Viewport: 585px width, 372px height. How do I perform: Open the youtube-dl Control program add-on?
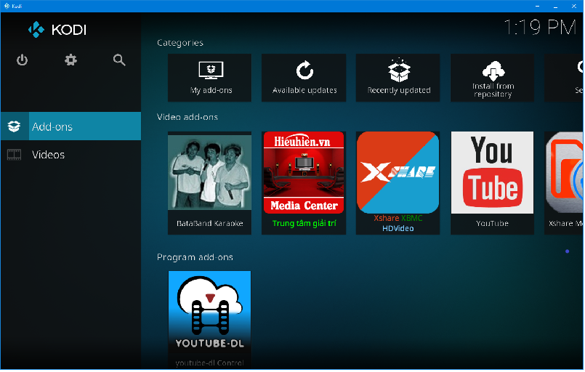[209, 320]
